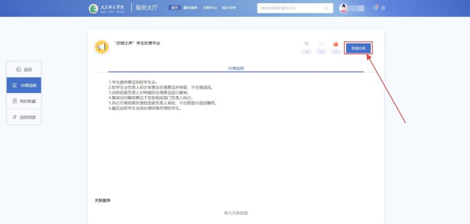Open the settings gear icon in header
The width and height of the screenshot is (470, 224).
[x=383, y=8]
